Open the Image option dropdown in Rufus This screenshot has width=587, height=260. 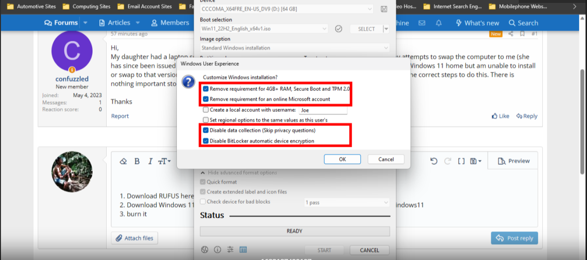coord(295,48)
